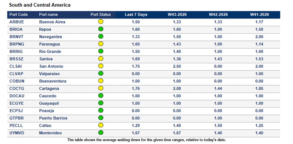Click the Cartagena port name

[49, 88]
